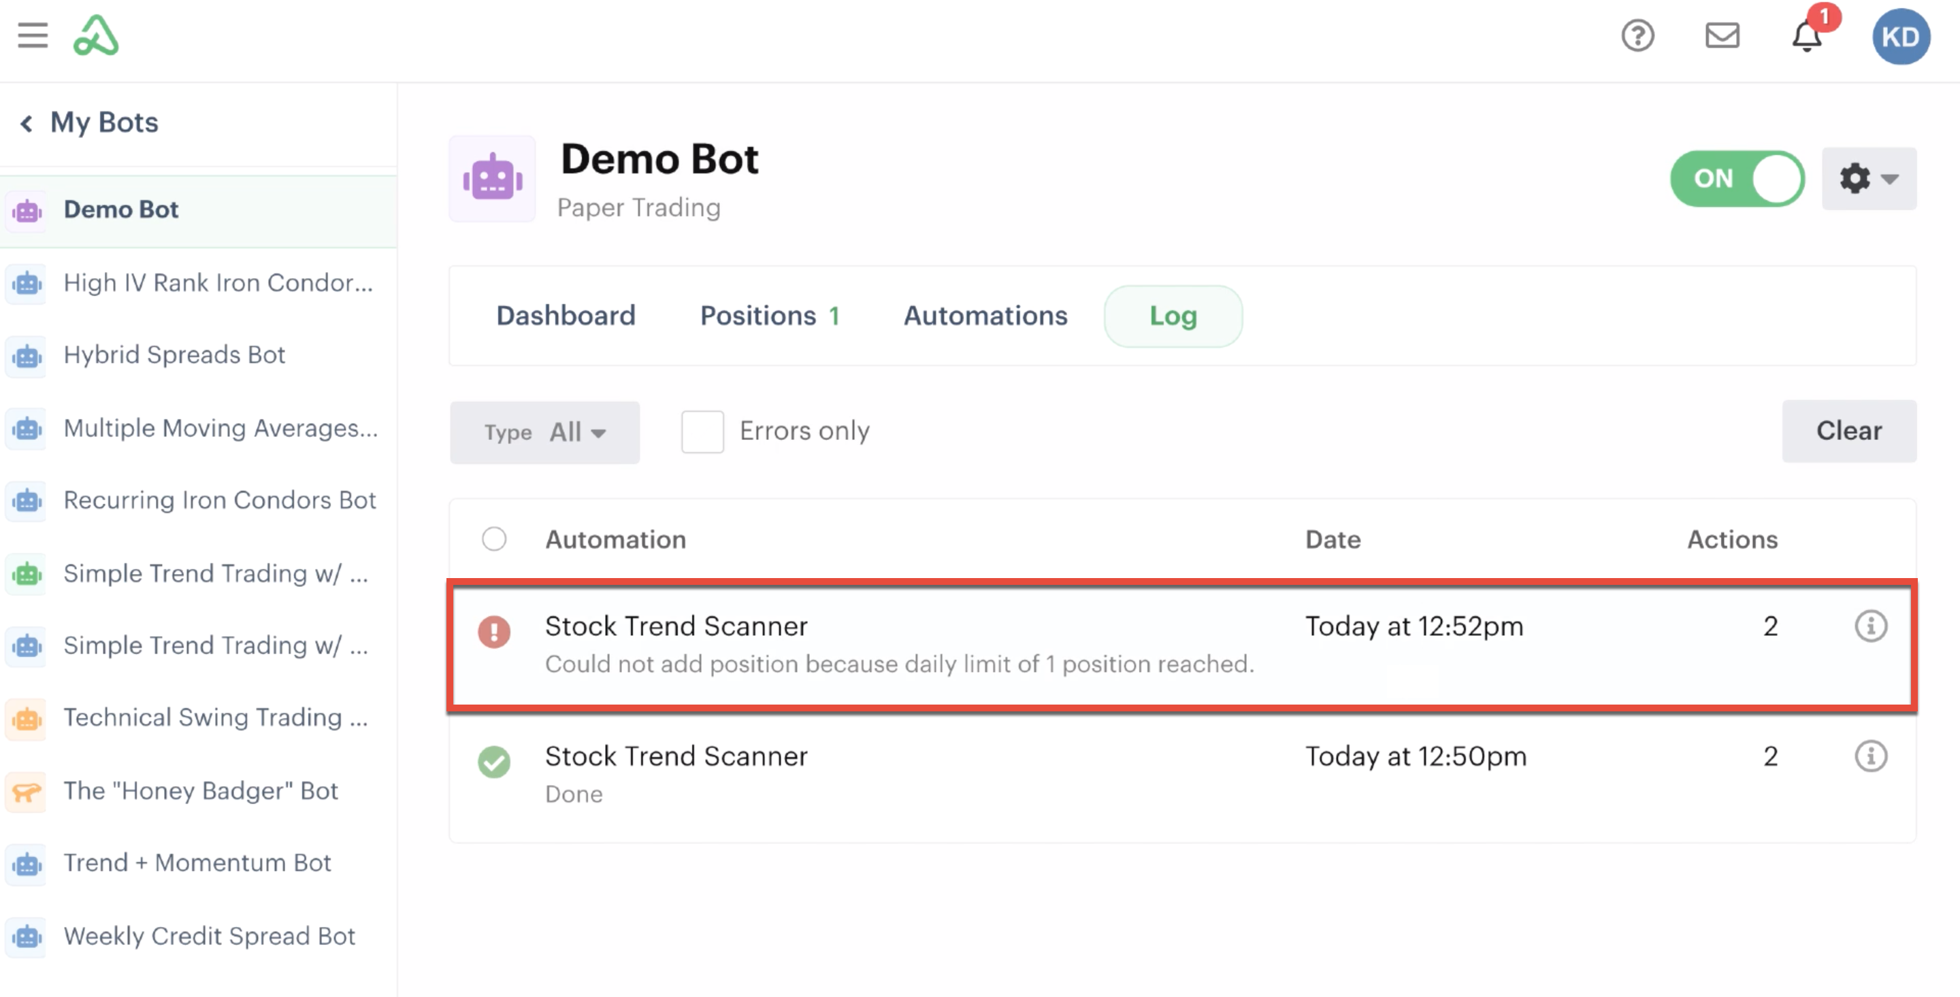1960x997 pixels.
Task: Open the messages envelope icon
Action: coord(1722,36)
